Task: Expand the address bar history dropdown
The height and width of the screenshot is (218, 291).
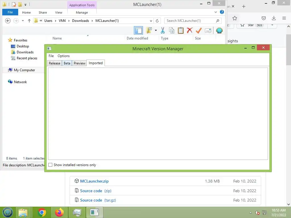Action: tap(151, 21)
